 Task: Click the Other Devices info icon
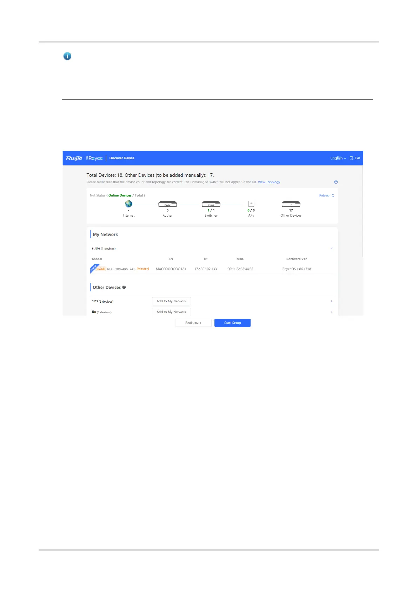pyautogui.click(x=124, y=288)
